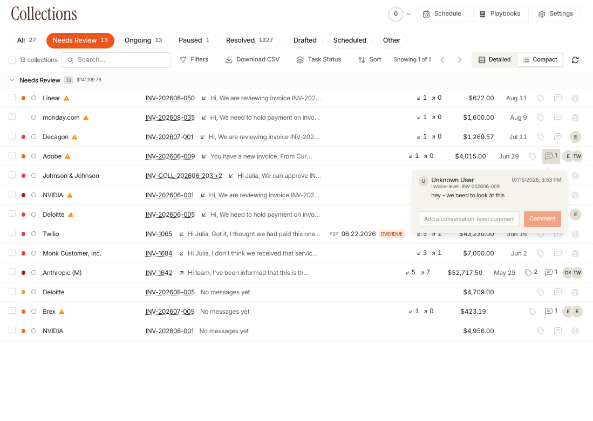Open the Sort options
The image size is (593, 421).
click(x=370, y=60)
